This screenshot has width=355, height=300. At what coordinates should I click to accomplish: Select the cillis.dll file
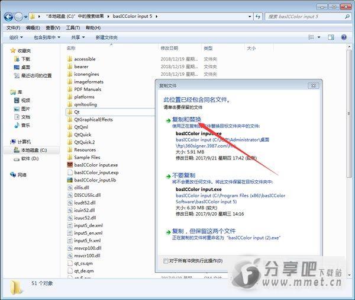click(x=78, y=187)
